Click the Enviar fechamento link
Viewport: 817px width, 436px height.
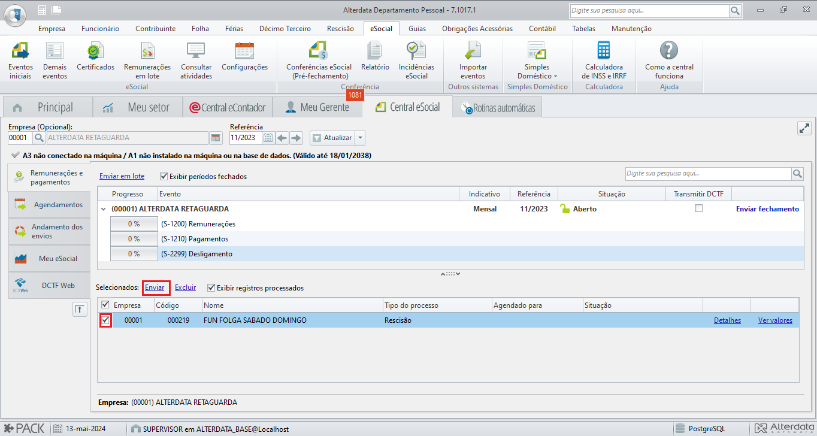point(767,209)
